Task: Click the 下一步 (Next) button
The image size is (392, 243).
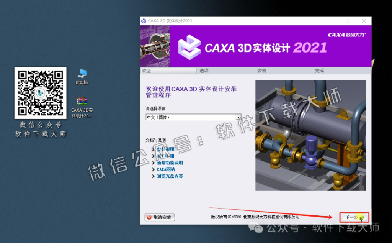Action: (x=354, y=217)
